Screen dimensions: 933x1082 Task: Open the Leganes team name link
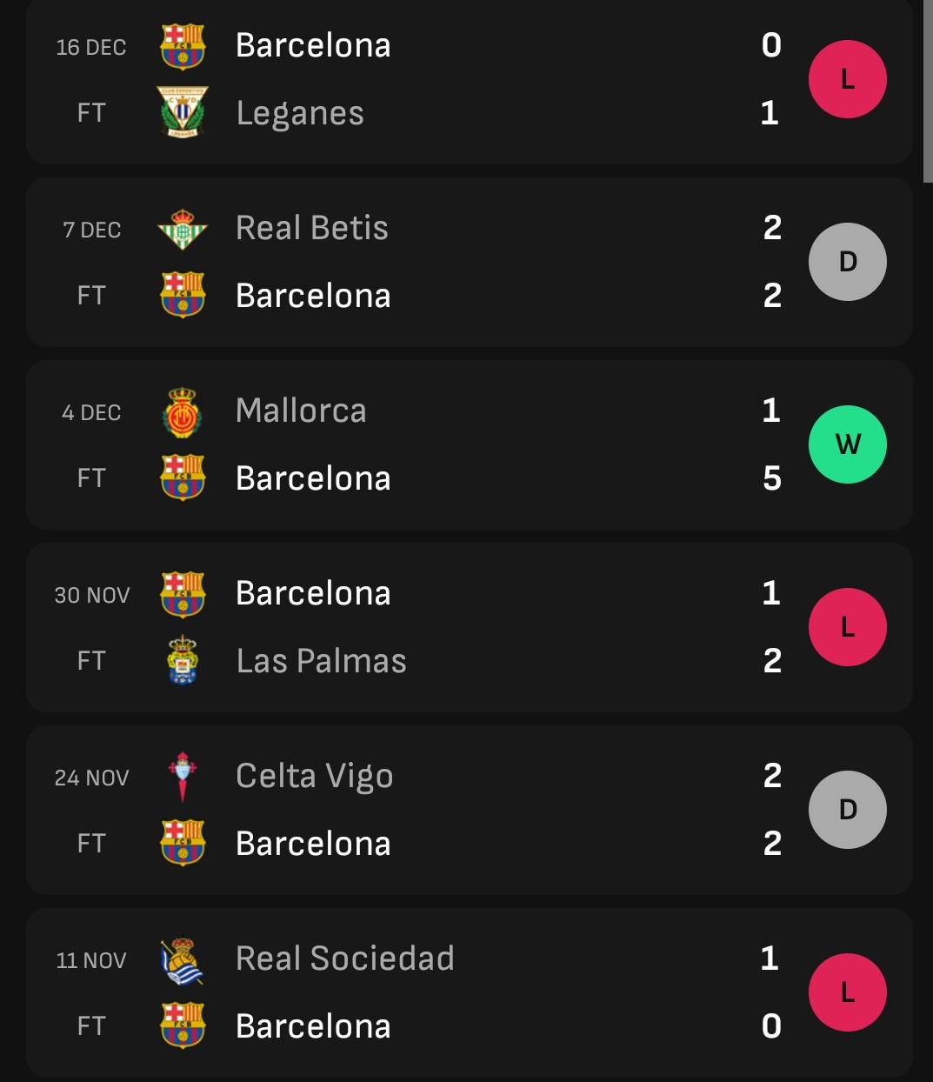(x=300, y=114)
